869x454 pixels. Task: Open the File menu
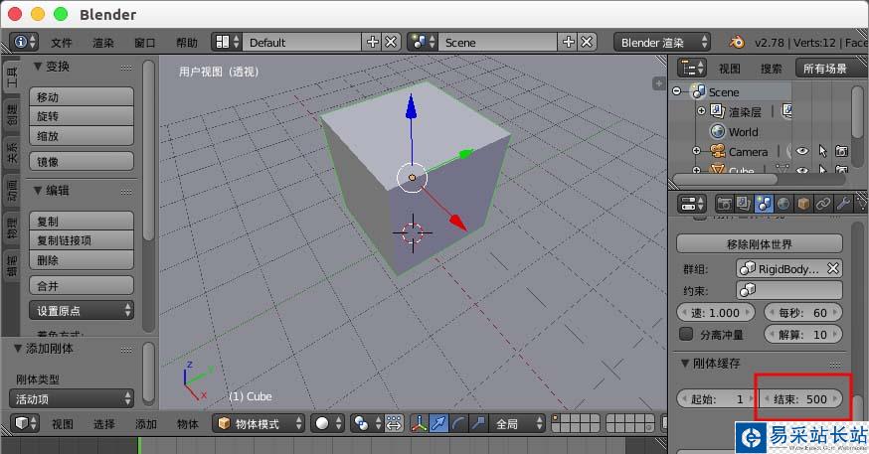62,43
